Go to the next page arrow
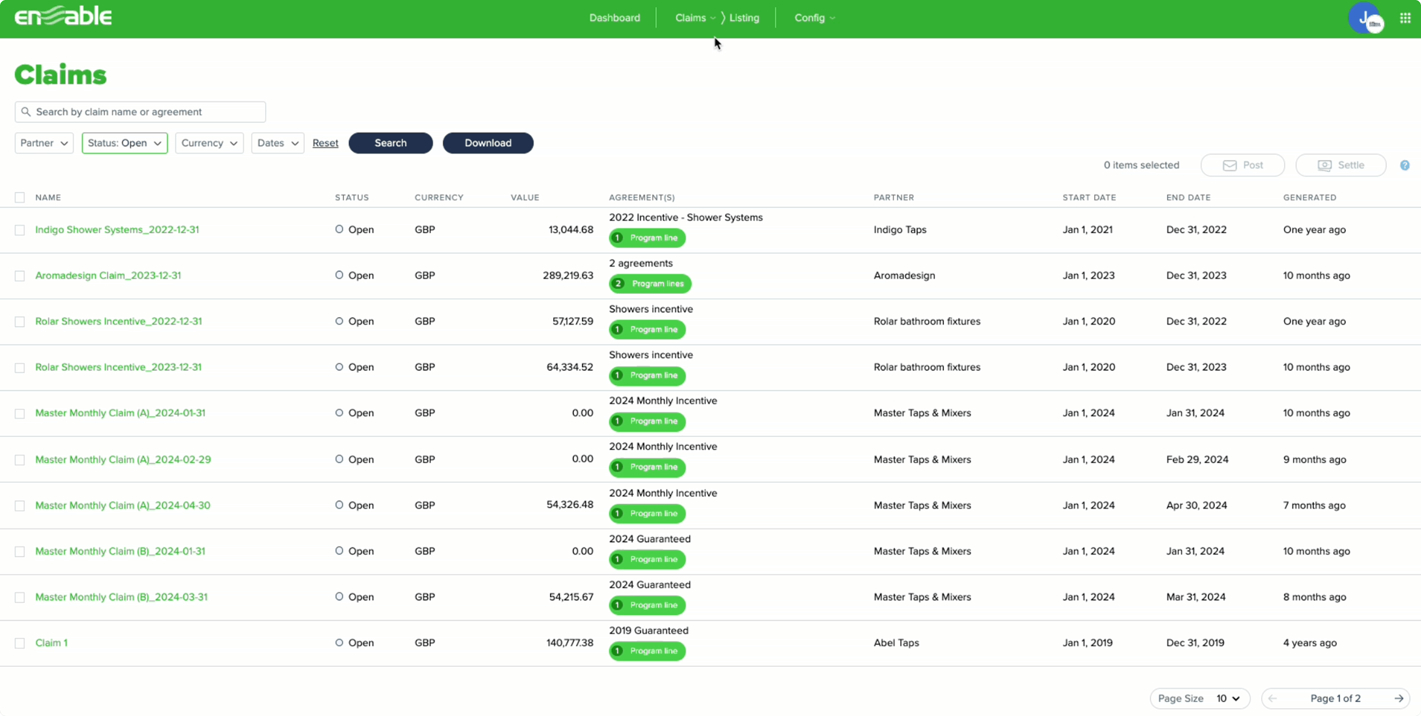 tap(1400, 698)
